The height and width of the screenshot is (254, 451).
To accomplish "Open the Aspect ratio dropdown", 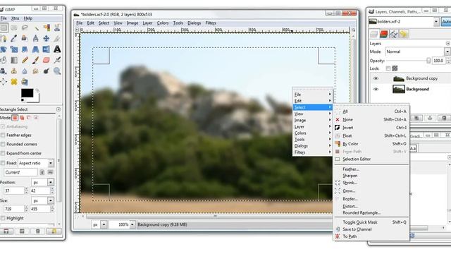I will pos(51,163).
